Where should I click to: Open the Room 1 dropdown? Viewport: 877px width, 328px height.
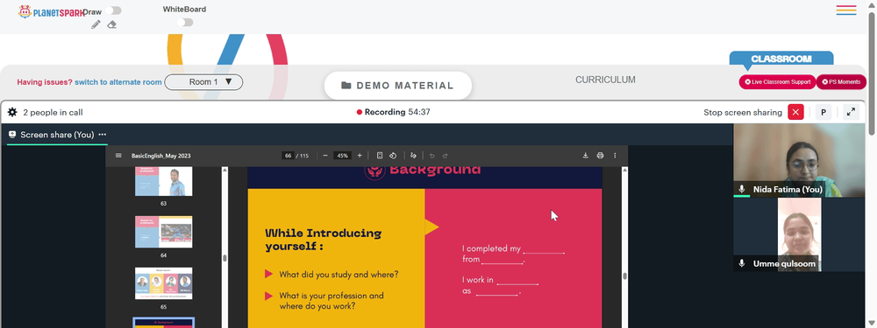[x=203, y=82]
